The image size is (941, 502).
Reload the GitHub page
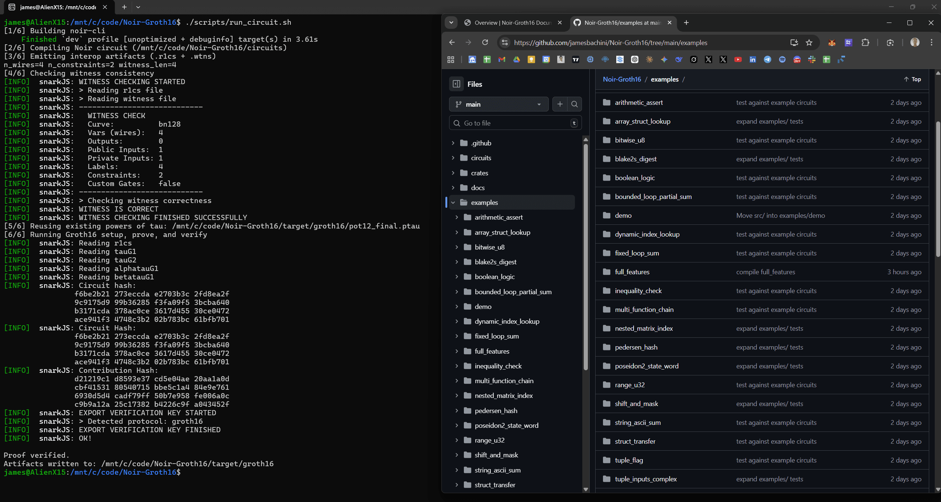[485, 42]
